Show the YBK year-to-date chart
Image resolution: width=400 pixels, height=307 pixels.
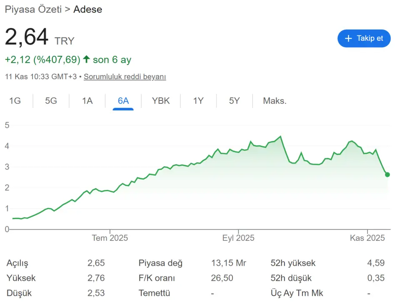(x=161, y=101)
